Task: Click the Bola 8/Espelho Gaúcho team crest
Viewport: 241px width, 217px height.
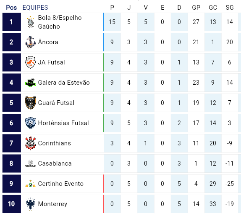Action: 30,22
